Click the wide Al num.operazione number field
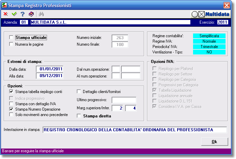236x159 pixels. tap(131, 76)
